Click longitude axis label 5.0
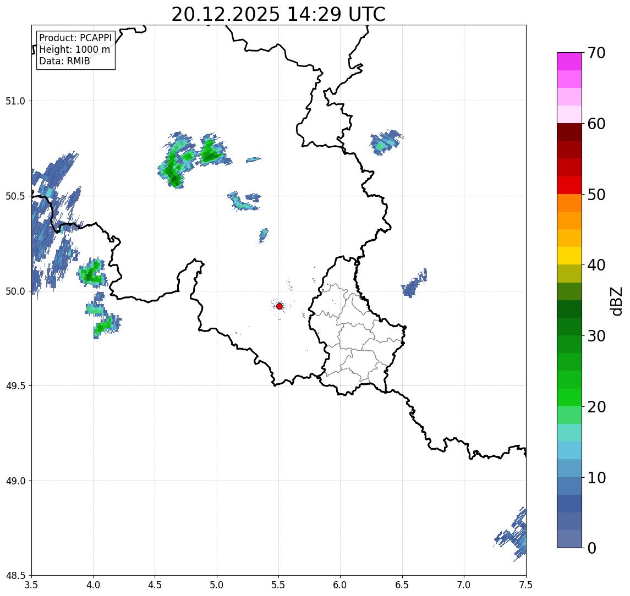This screenshot has height=596, width=630. pyautogui.click(x=217, y=585)
